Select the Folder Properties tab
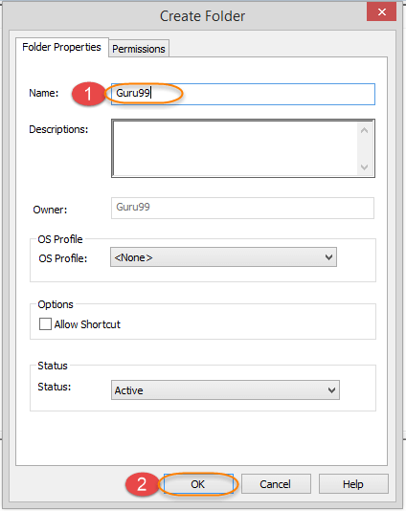The height and width of the screenshot is (511, 406). [x=61, y=47]
